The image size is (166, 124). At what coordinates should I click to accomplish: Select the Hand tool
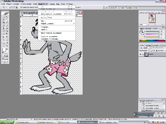point(4,46)
